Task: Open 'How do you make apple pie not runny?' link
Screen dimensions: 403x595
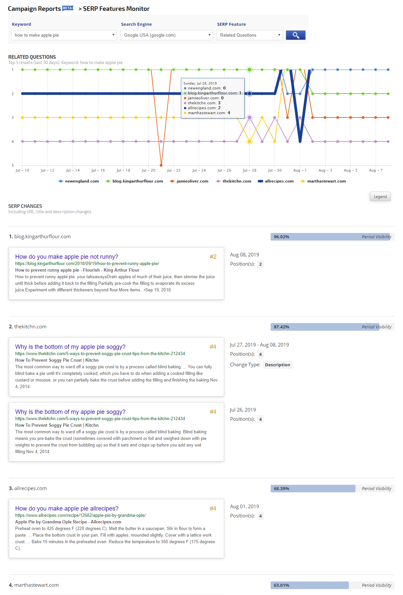Action: pos(67,257)
